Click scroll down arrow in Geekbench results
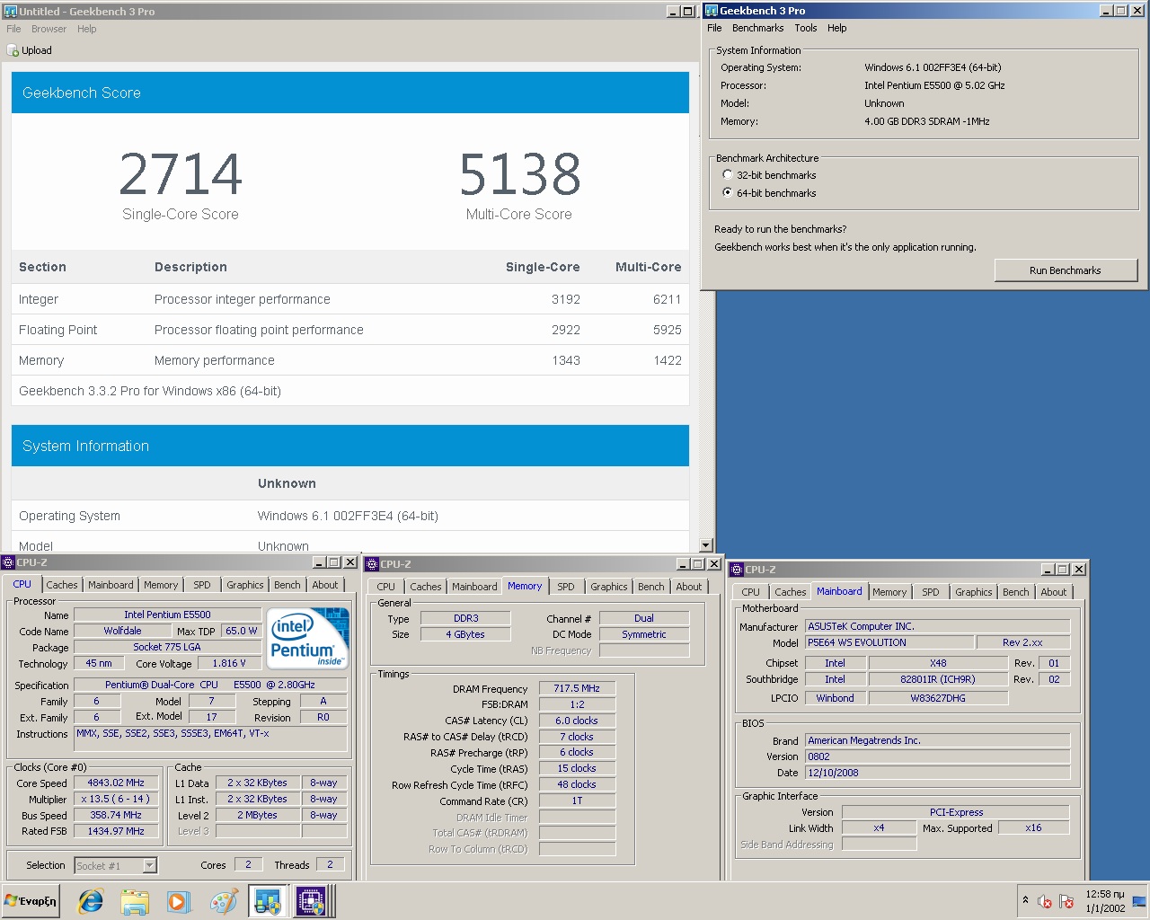The height and width of the screenshot is (920, 1150). (x=705, y=545)
